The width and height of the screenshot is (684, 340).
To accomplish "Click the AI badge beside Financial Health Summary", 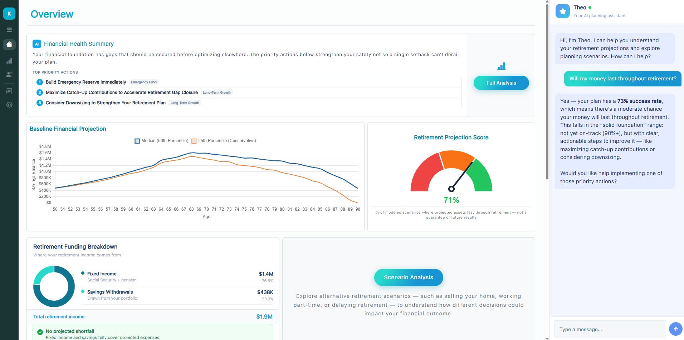I will (x=37, y=44).
